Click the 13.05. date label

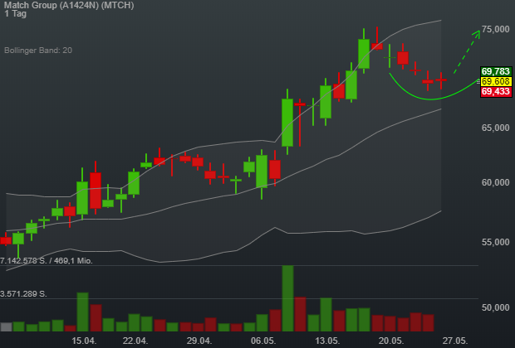click(x=327, y=341)
